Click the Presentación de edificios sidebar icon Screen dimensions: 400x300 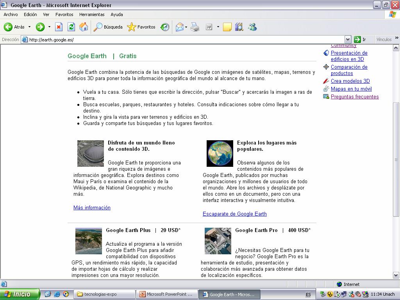(326, 53)
